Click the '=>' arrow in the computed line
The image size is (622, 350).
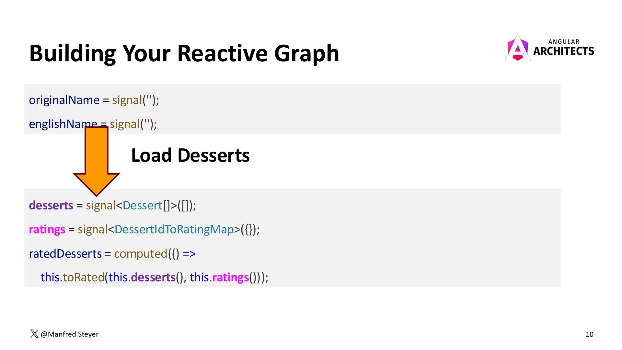pyautogui.click(x=189, y=253)
